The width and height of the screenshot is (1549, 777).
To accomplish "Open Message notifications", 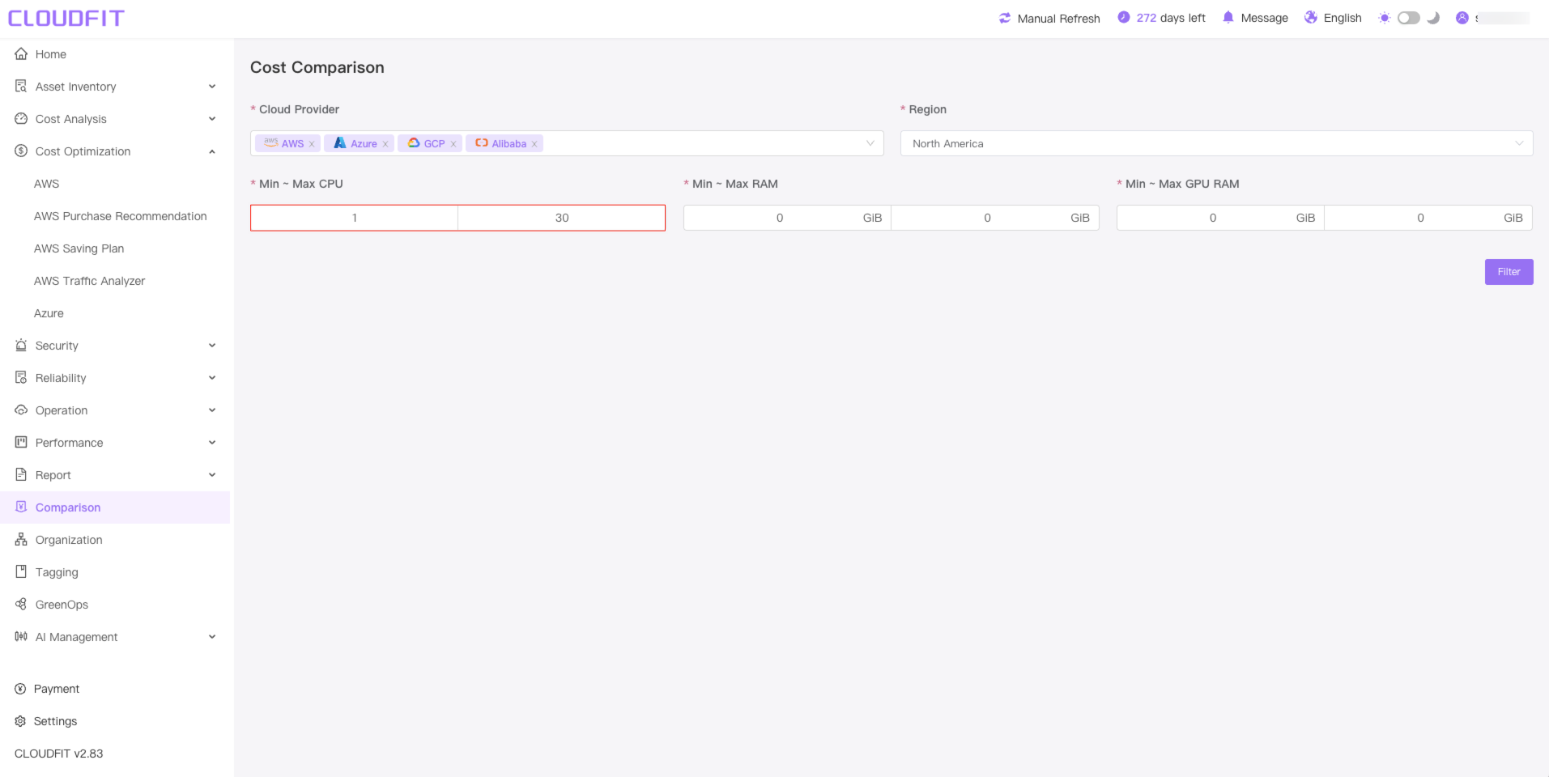I will pos(1264,18).
